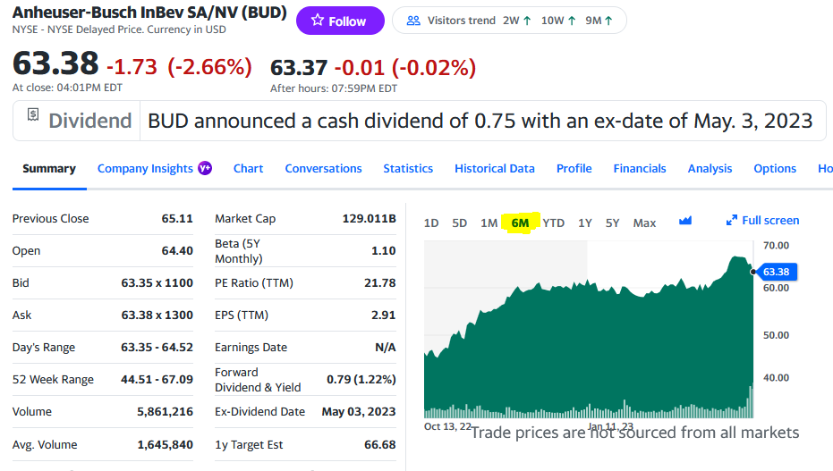The height and width of the screenshot is (471, 833).
Task: Click the full screen expand arrows icon
Action: tap(732, 220)
